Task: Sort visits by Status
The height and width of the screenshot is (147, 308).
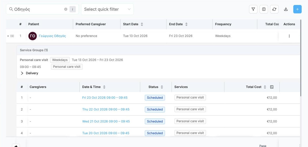Action: pyautogui.click(x=162, y=87)
